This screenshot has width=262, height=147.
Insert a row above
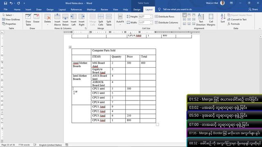pyautogui.click(x=57, y=20)
